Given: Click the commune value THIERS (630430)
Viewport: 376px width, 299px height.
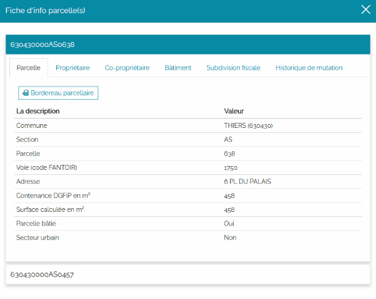Looking at the screenshot, I should 248,125.
